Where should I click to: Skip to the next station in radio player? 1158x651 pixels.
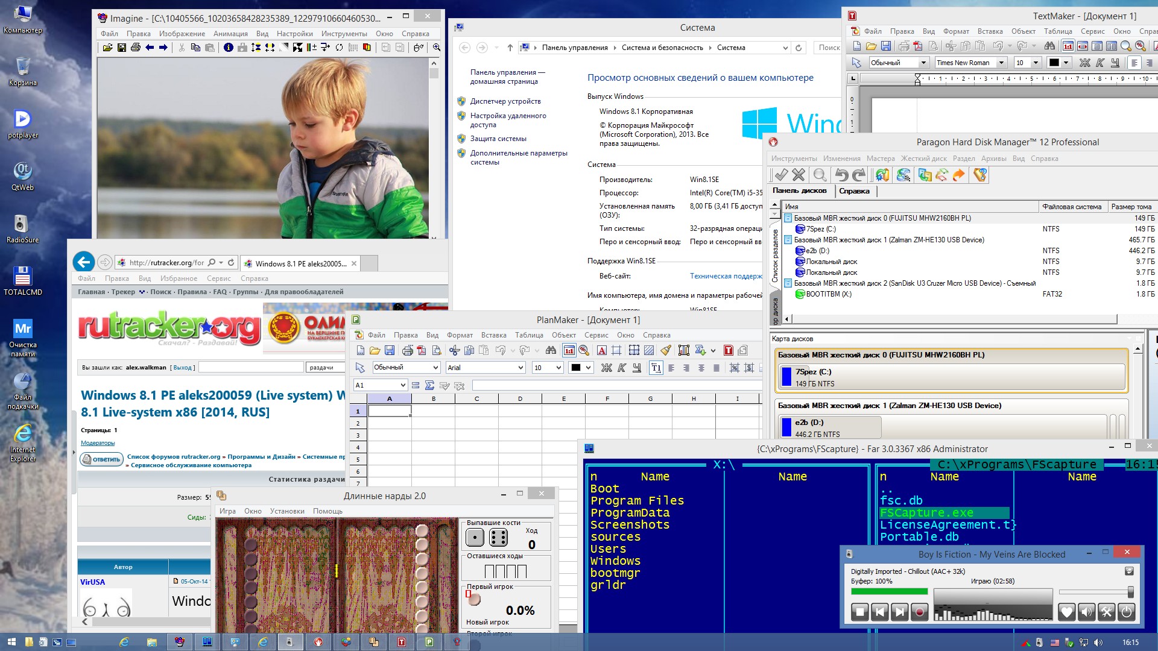click(900, 612)
